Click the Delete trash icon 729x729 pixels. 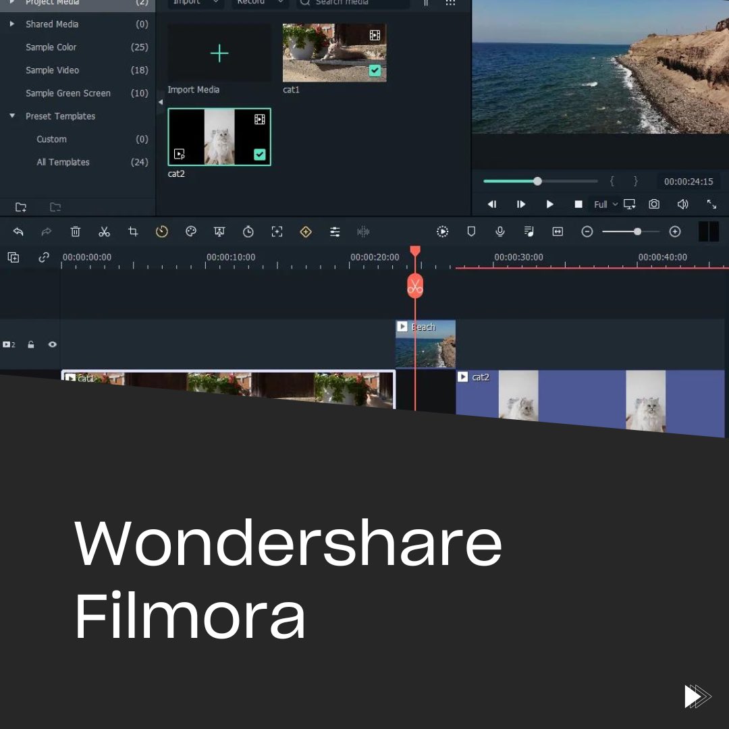pos(76,232)
